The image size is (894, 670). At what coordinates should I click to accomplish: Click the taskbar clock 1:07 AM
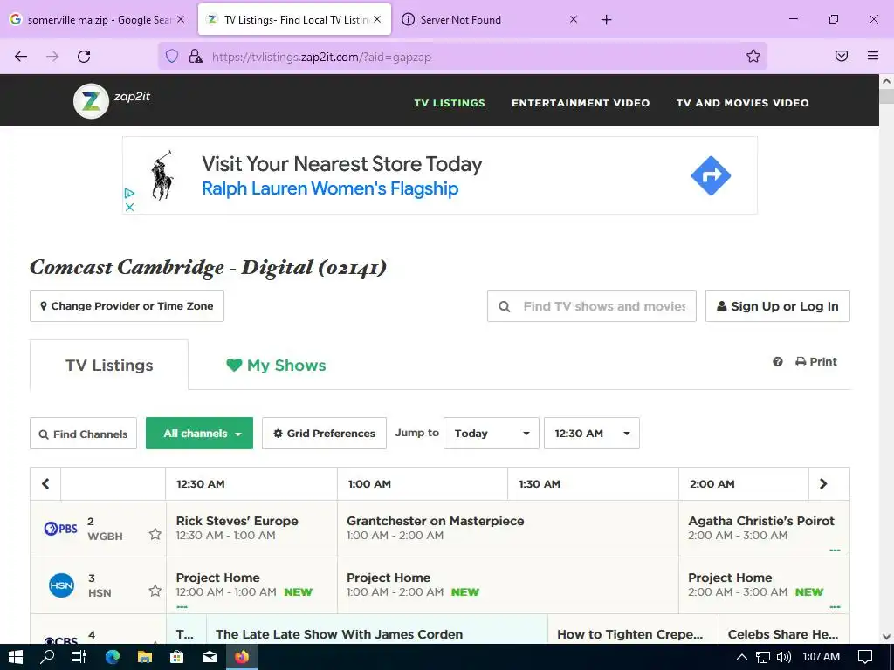click(x=821, y=657)
